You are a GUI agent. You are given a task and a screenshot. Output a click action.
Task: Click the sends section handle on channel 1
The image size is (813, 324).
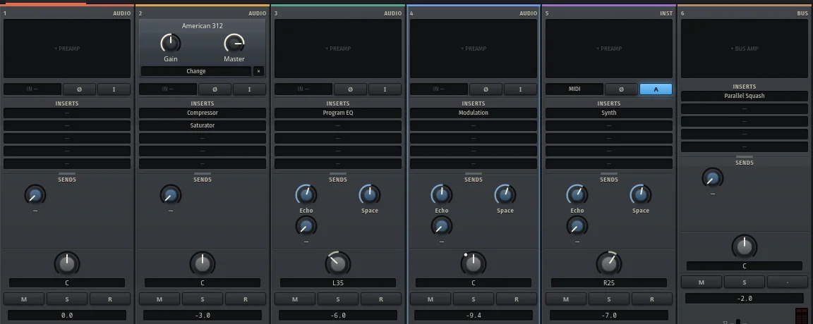67,173
